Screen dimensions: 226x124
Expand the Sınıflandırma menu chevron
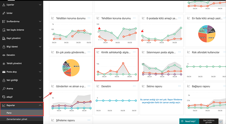(x=40, y=21)
